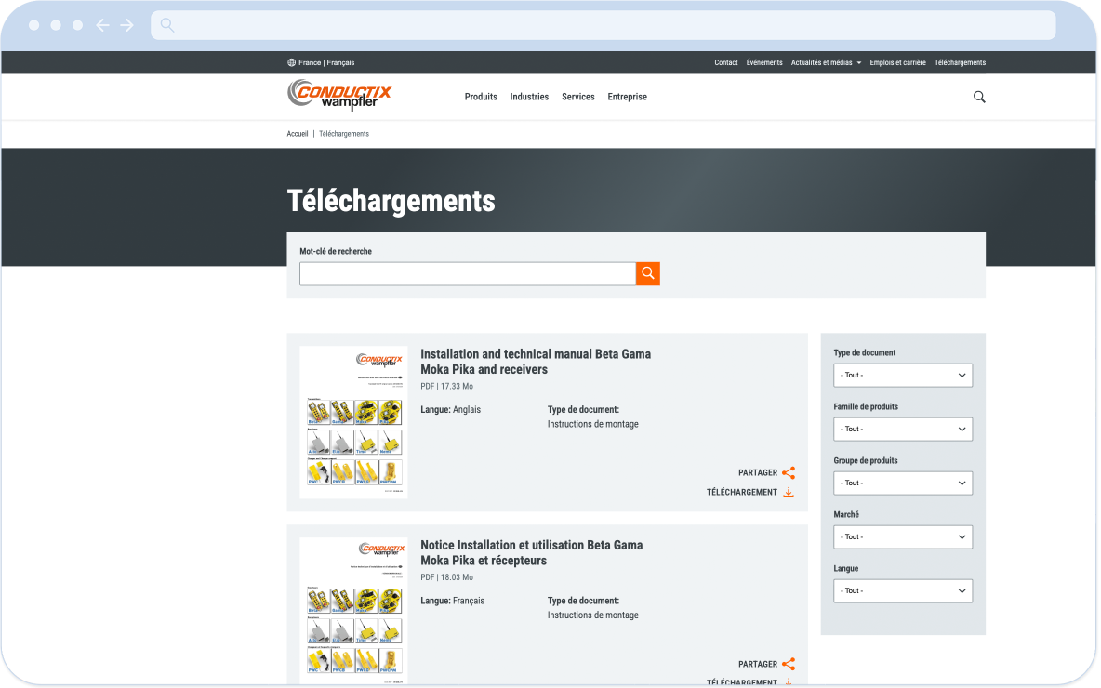Click Téléchargements in the breadcrumb
Screen dimensions: 1101x688
[x=343, y=133]
